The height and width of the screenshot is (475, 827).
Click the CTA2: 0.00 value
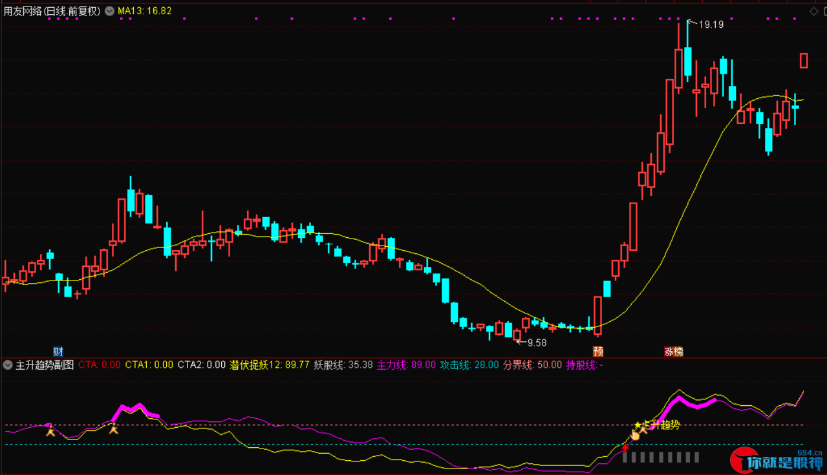tap(202, 364)
